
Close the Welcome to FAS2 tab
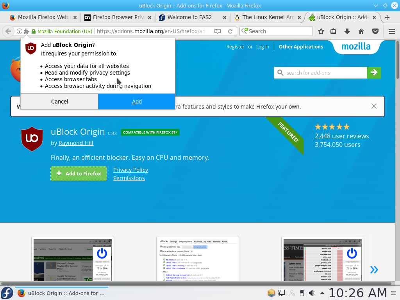(225, 18)
